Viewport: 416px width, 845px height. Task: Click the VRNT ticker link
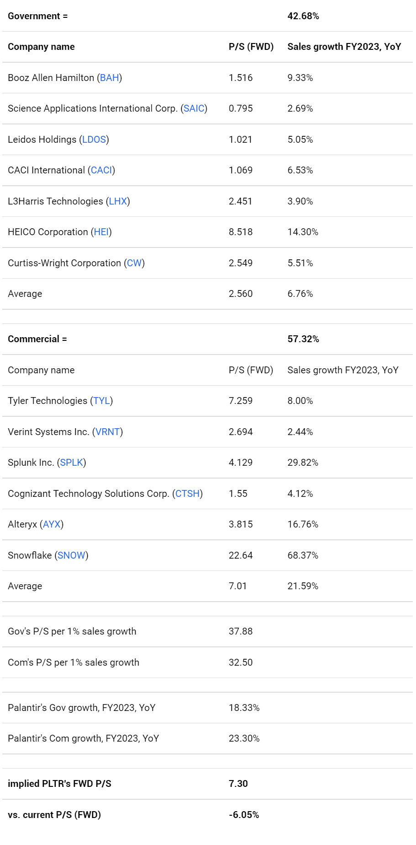pos(108,432)
